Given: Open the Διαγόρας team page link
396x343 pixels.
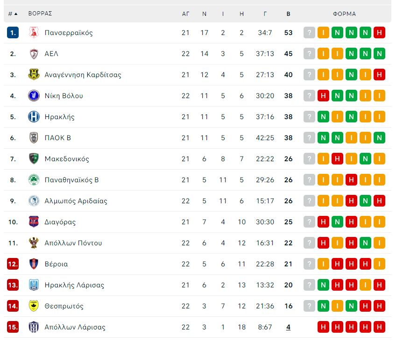Looking at the screenshot, I should point(60,222).
